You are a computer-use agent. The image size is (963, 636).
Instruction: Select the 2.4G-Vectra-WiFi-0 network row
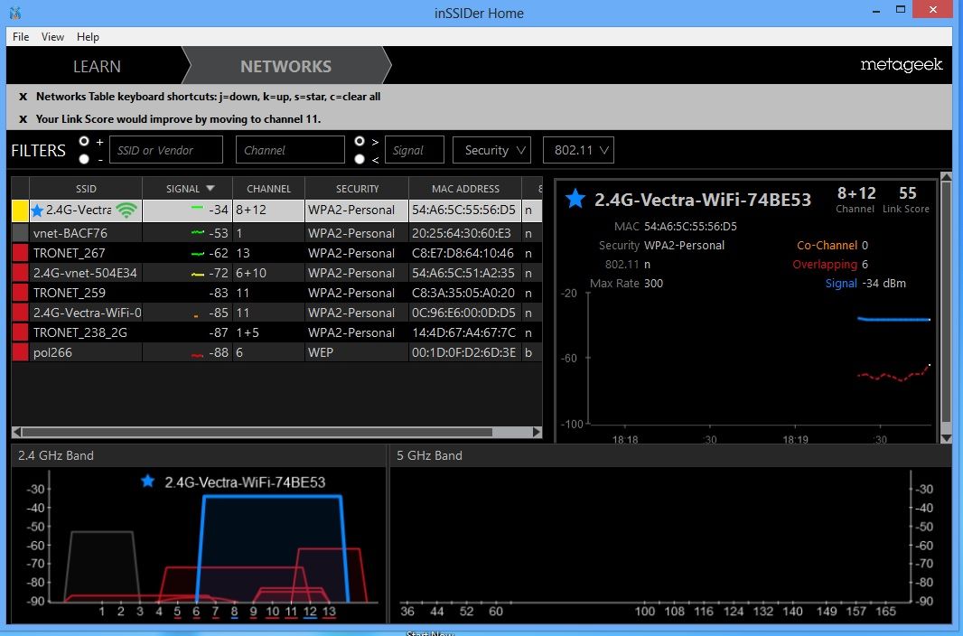pos(276,313)
